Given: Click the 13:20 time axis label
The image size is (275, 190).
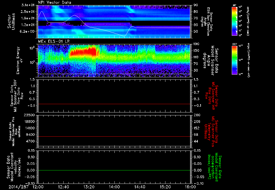Looking at the screenshot, I should 89,187.
